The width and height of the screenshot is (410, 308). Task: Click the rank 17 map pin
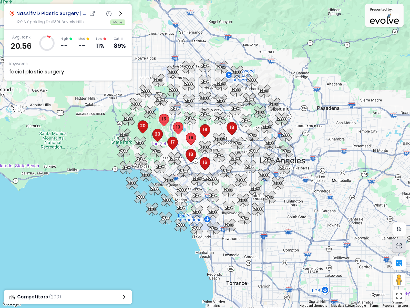click(172, 143)
